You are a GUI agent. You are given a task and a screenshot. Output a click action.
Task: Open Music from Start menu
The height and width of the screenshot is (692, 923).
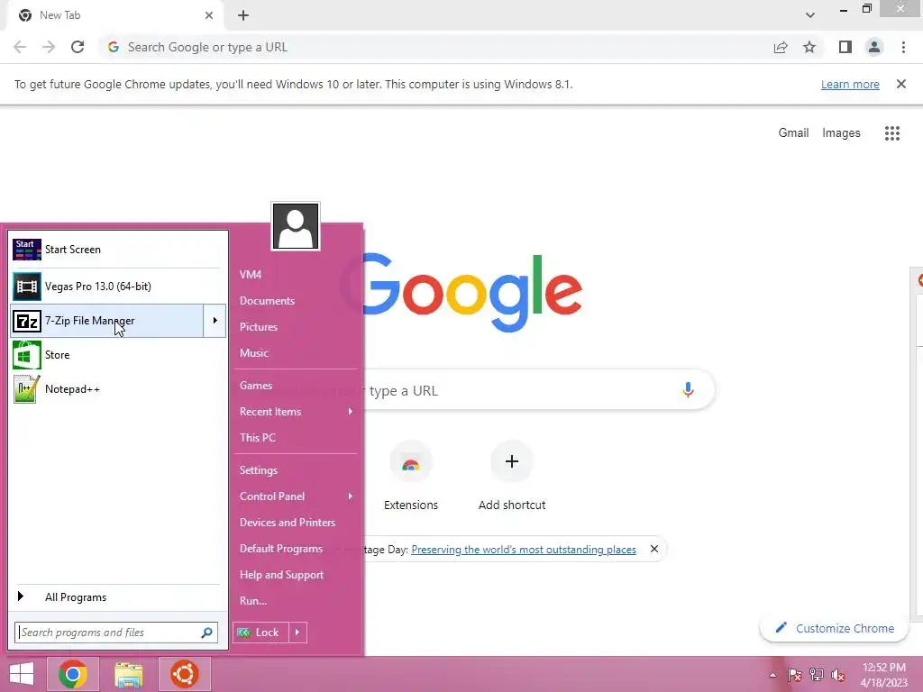(x=254, y=353)
